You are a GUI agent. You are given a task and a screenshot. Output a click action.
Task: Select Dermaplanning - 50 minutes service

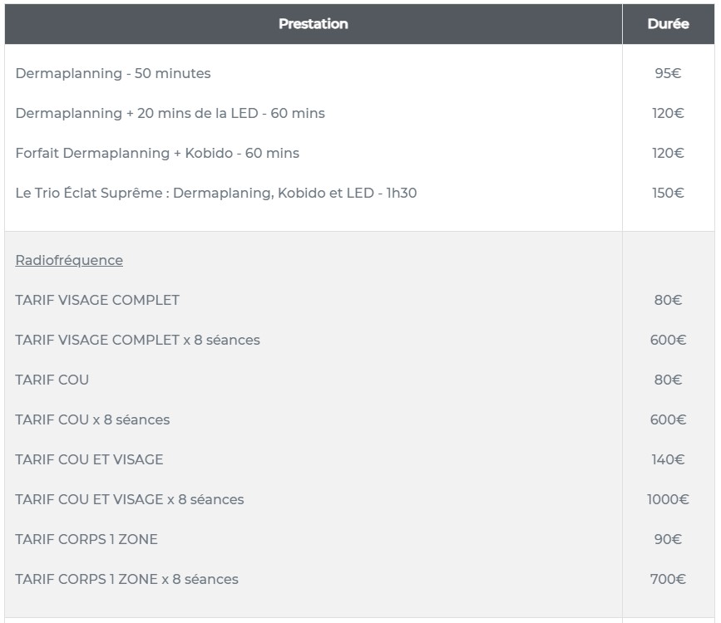[x=113, y=73]
